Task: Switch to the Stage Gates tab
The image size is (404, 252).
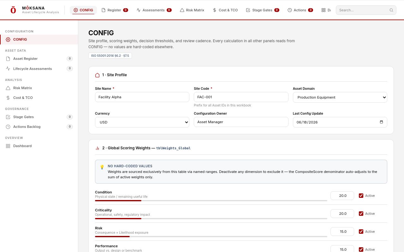Action: click(x=263, y=10)
